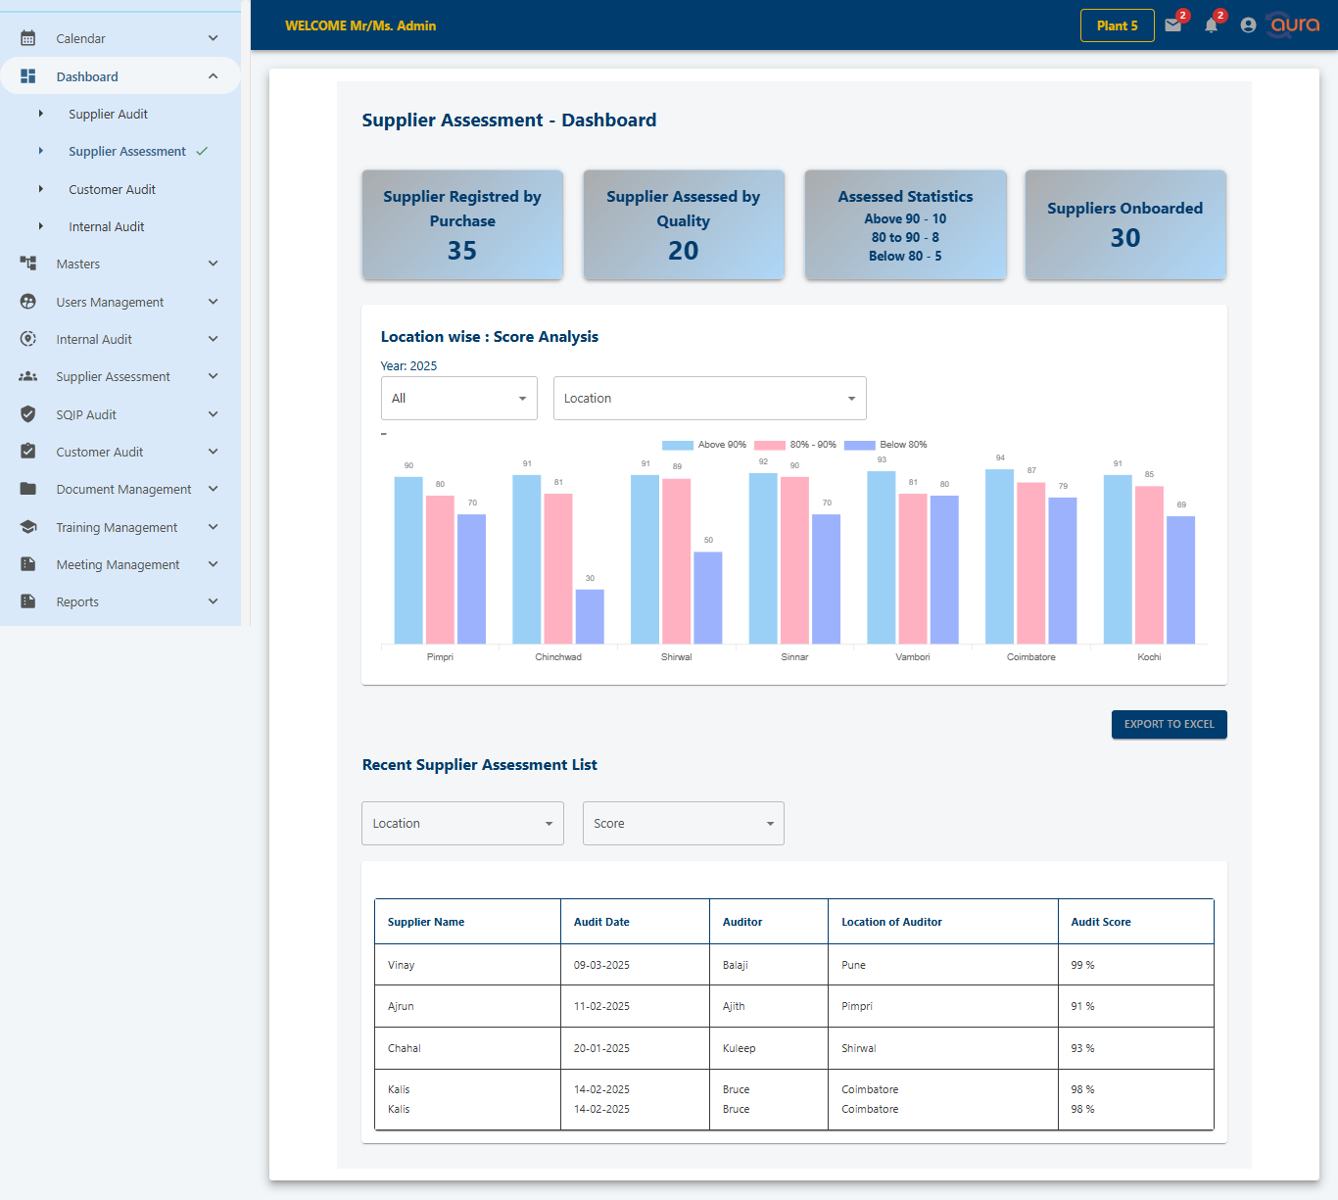Expand the Reports menu chevron

214,601
